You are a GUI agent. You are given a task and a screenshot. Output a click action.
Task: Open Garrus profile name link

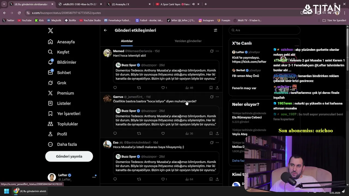(x=118, y=97)
